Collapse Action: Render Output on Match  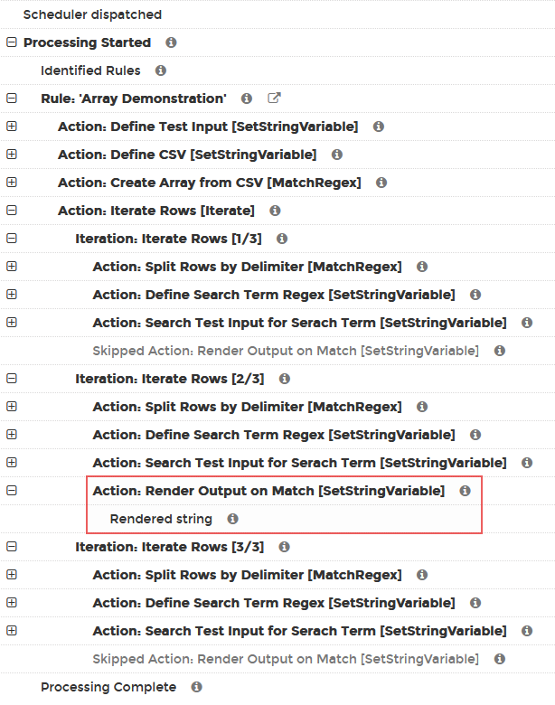(x=12, y=491)
